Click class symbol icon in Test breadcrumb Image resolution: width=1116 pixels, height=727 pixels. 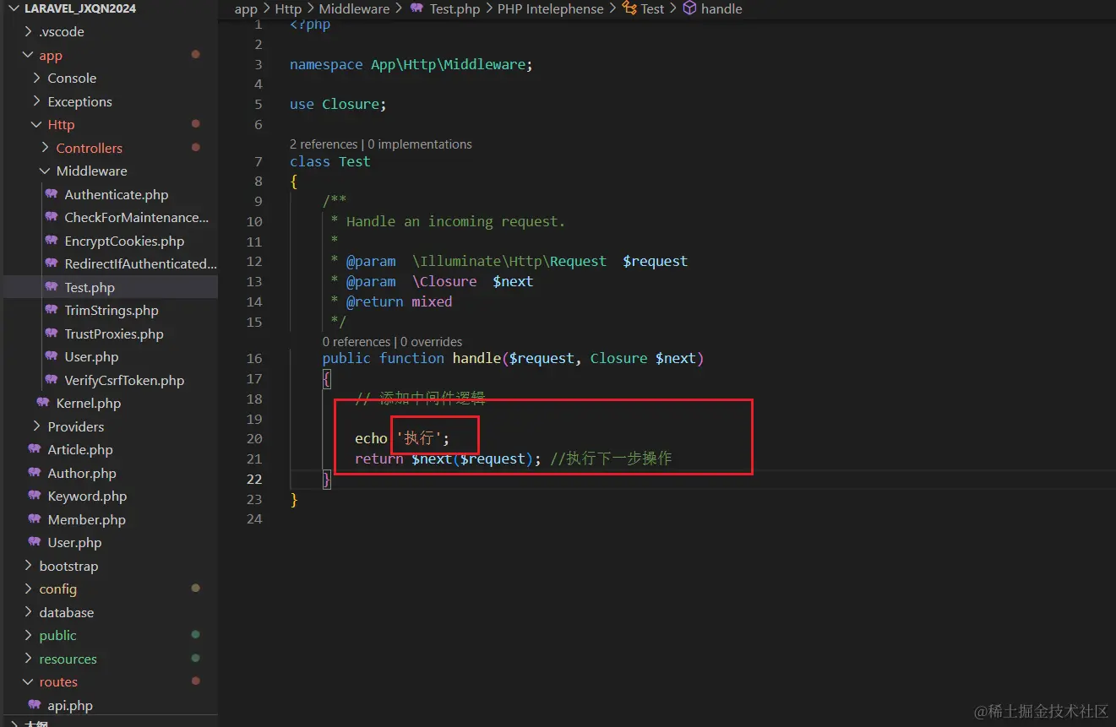coord(629,8)
